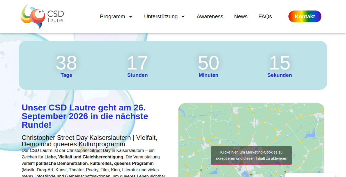The height and width of the screenshot is (177, 346).
Task: Expand the Unterstützung dropdown arrow
Action: (183, 17)
